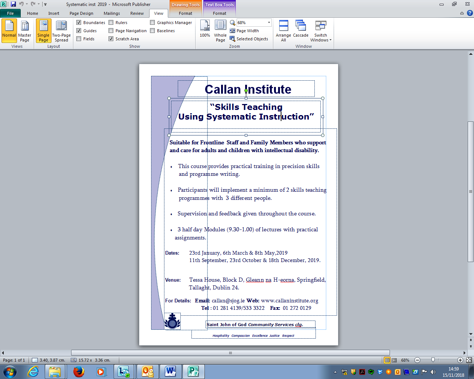This screenshot has height=379, width=474.
Task: Select the Normal view icon
Action: tap(9, 31)
